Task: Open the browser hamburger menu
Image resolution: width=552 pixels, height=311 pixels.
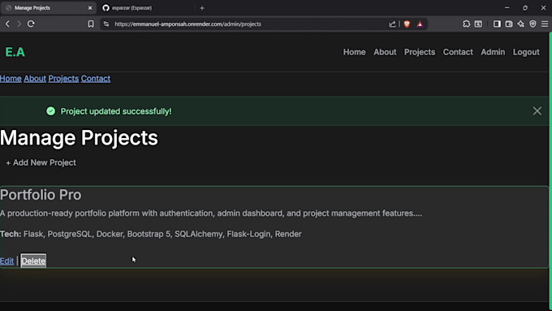Action: (545, 24)
